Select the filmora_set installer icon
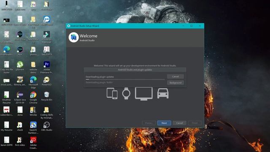The width and height of the screenshot is (270, 152). click(x=20, y=81)
